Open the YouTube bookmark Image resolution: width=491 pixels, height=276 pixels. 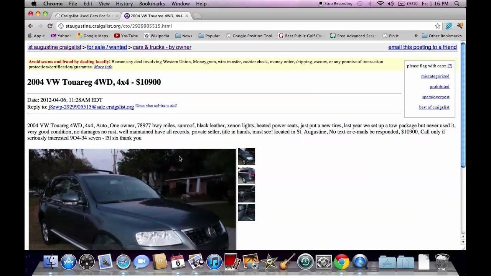[126, 36]
